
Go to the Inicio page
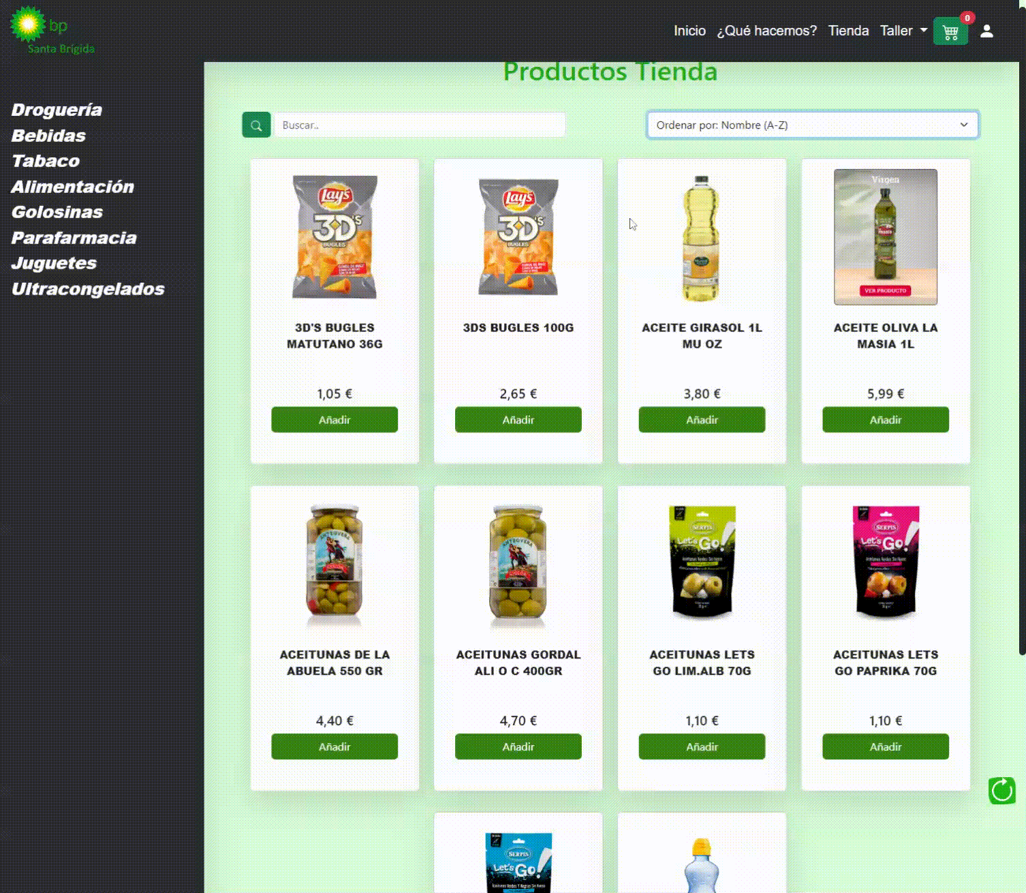click(x=689, y=31)
